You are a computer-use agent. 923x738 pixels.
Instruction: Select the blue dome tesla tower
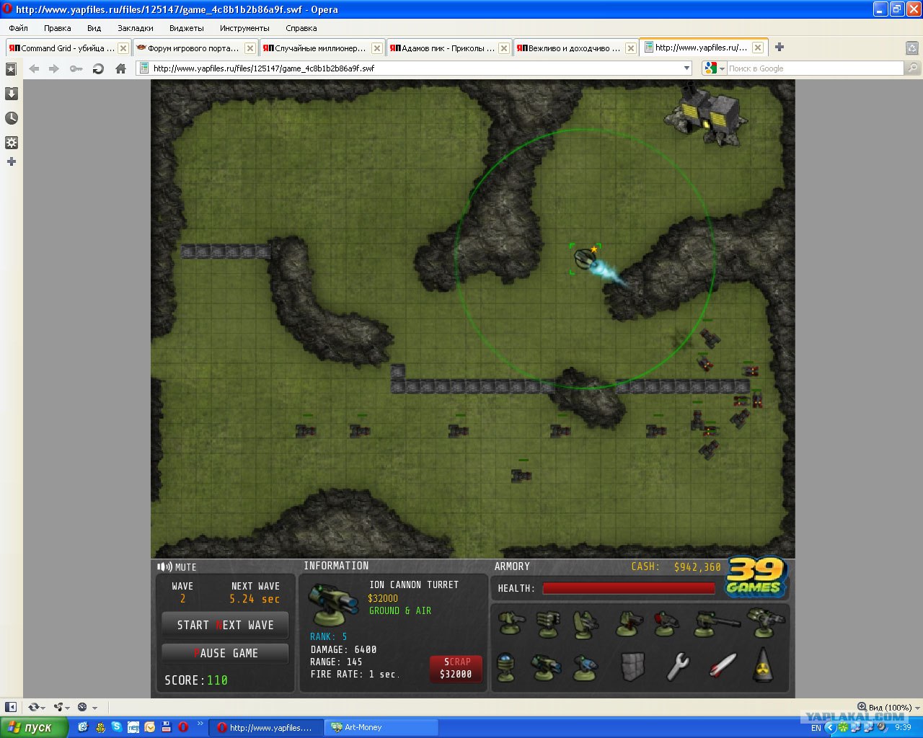pyautogui.click(x=506, y=667)
